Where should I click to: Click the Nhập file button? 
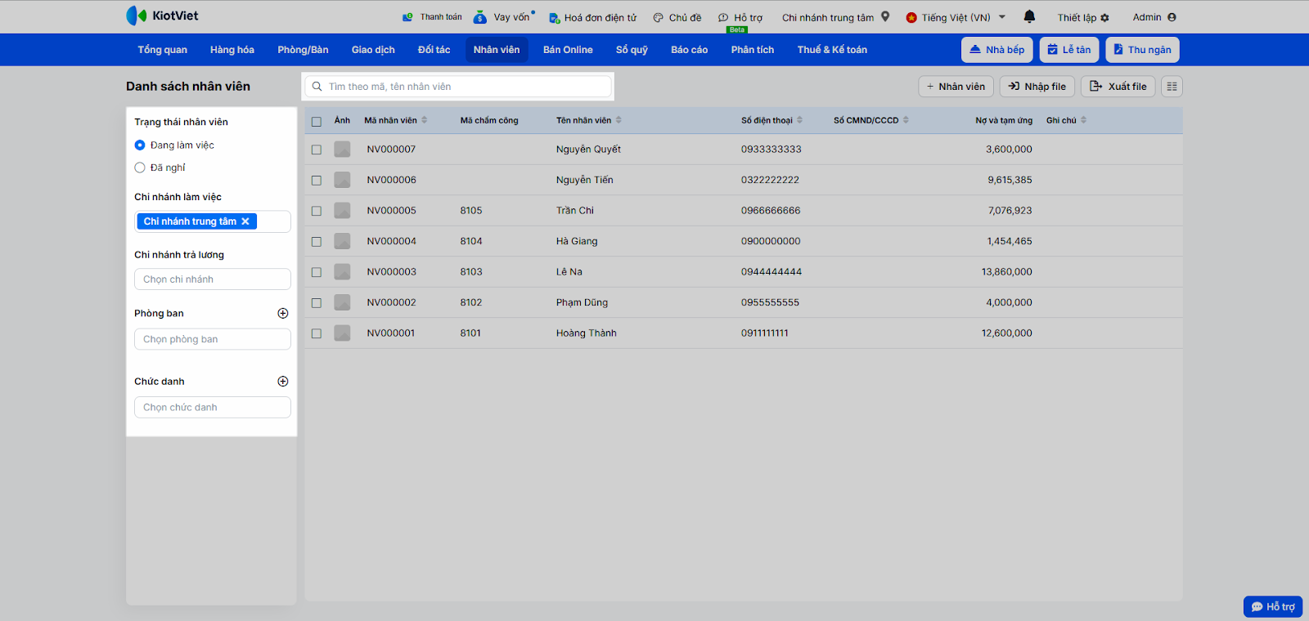click(x=1037, y=87)
